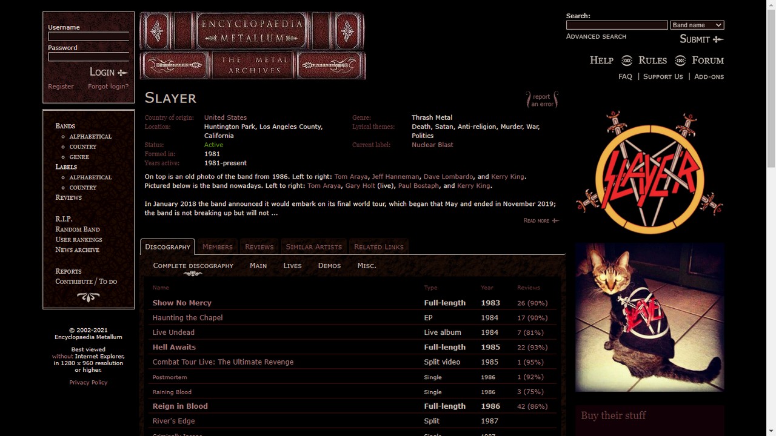Image resolution: width=776 pixels, height=436 pixels.
Task: Open a Random Band
Action: (78, 229)
